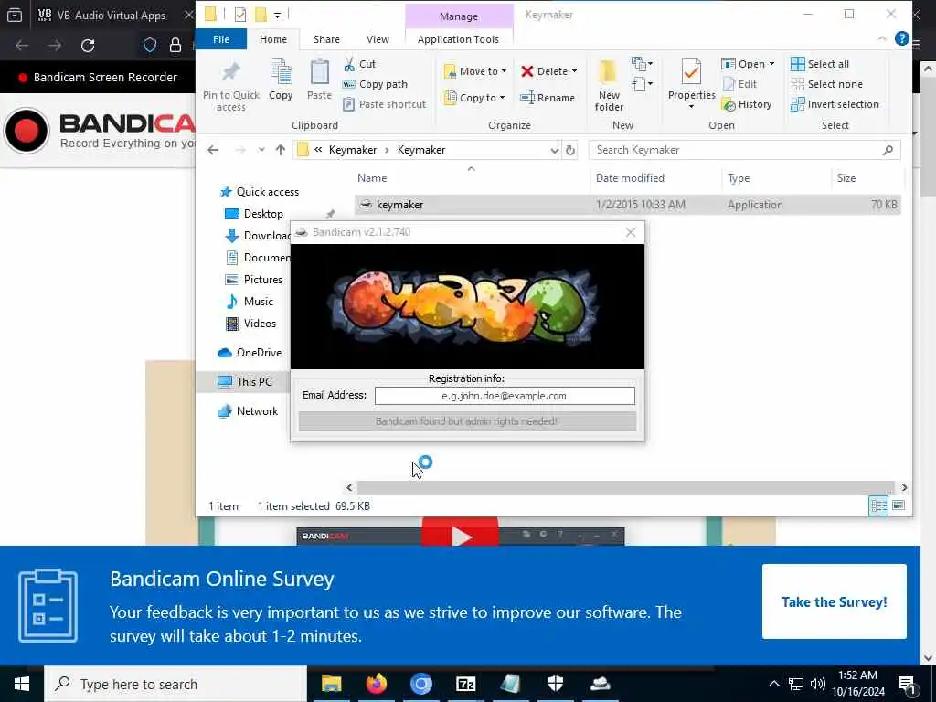Screen dimensions: 936x702
Task: Close the Bandicam v2.1.2.740 dialog
Action: coord(631,232)
